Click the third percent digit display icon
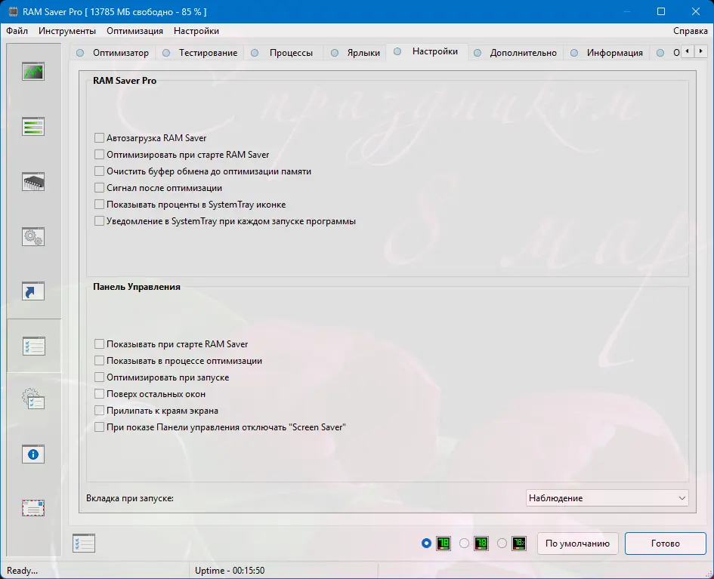 click(518, 543)
